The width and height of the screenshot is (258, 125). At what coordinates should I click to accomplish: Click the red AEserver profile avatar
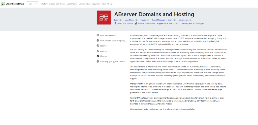(x=104, y=18)
